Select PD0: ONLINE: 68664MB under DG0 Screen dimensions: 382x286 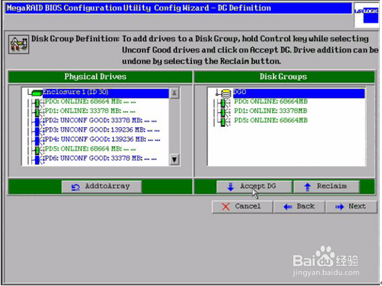[x=271, y=102]
